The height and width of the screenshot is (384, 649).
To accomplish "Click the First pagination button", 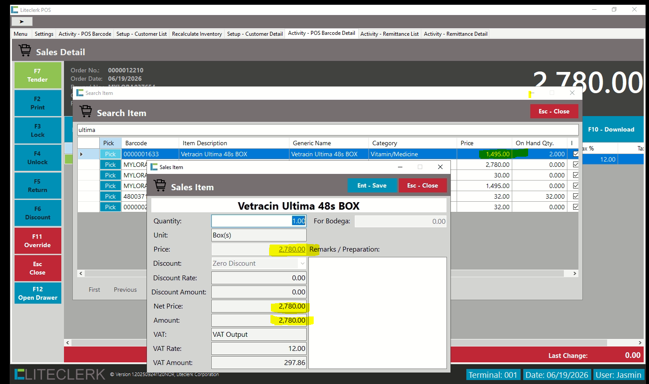I will [x=94, y=290].
